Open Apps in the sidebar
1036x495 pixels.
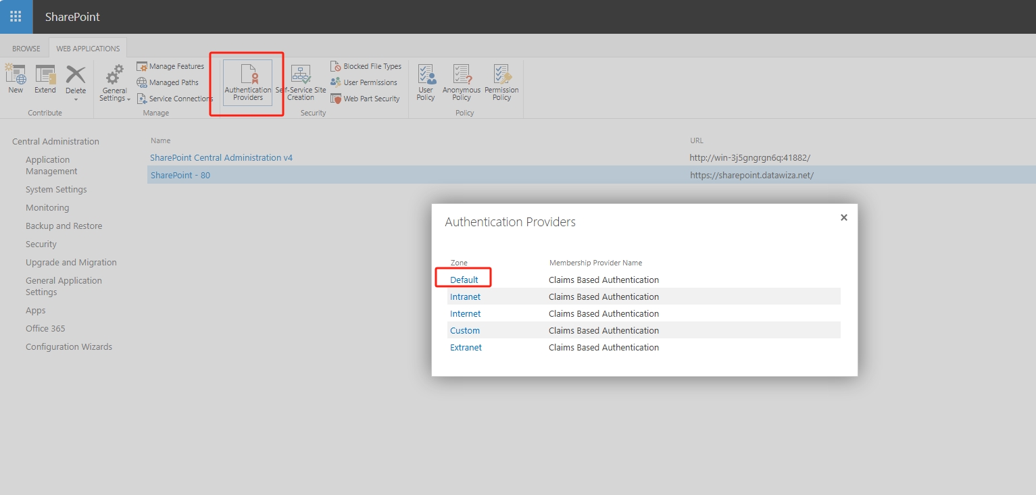(36, 311)
